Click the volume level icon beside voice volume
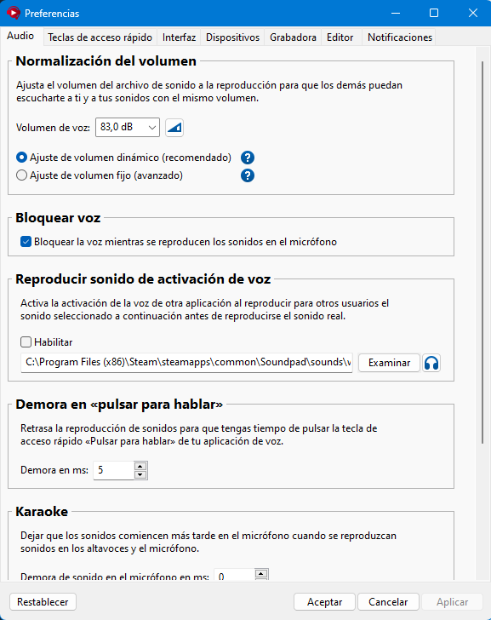 (174, 128)
